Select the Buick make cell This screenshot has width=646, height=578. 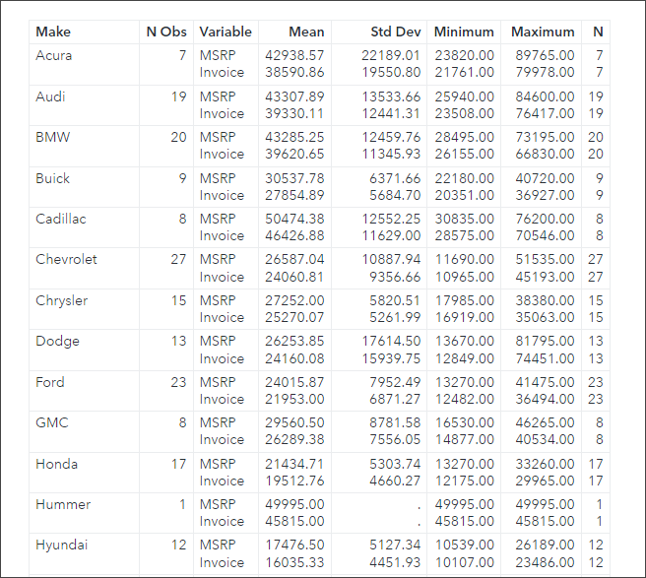[x=53, y=179]
